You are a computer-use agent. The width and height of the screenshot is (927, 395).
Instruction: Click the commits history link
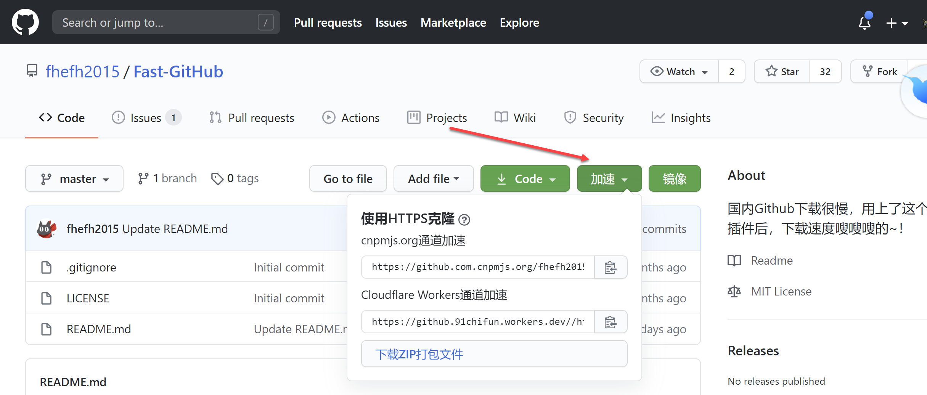click(664, 229)
